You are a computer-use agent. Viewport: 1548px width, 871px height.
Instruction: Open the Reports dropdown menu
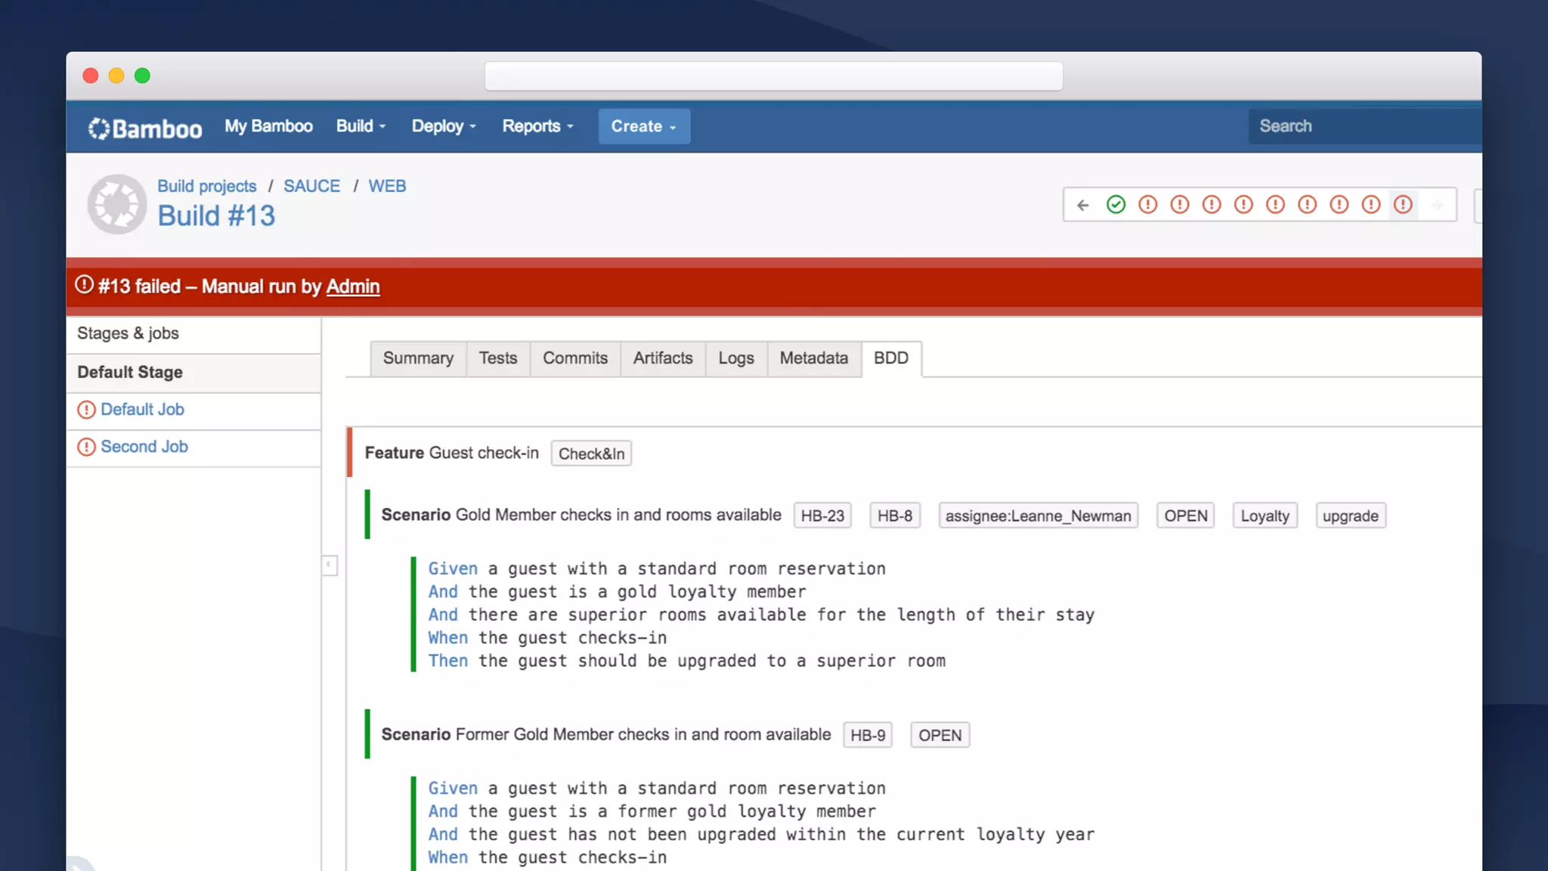click(537, 126)
